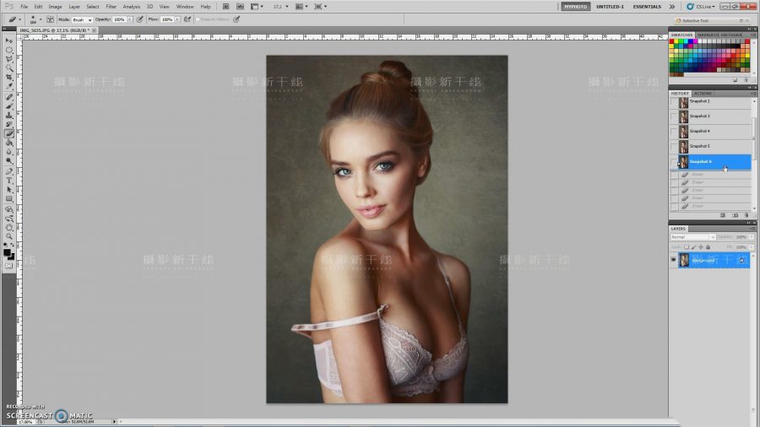Toggle Background layer visibility eye
760x427 pixels.
[673, 260]
